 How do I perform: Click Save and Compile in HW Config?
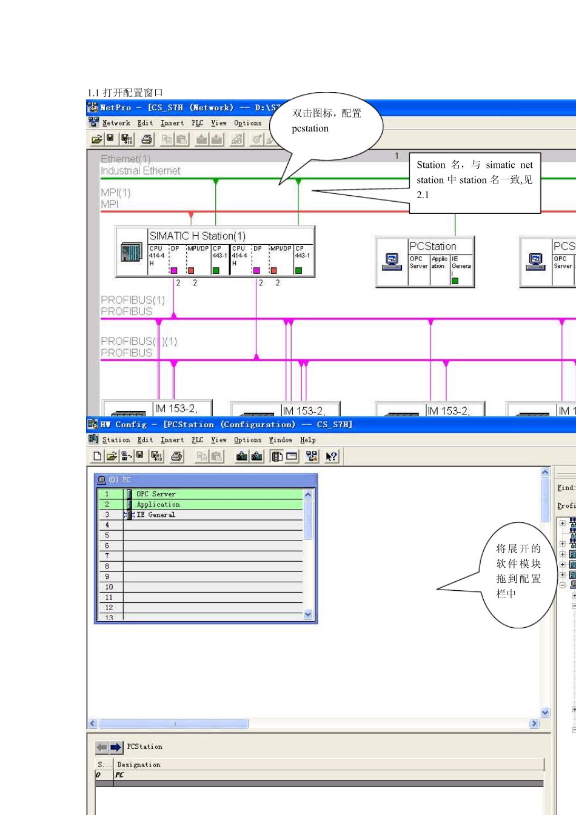(156, 456)
